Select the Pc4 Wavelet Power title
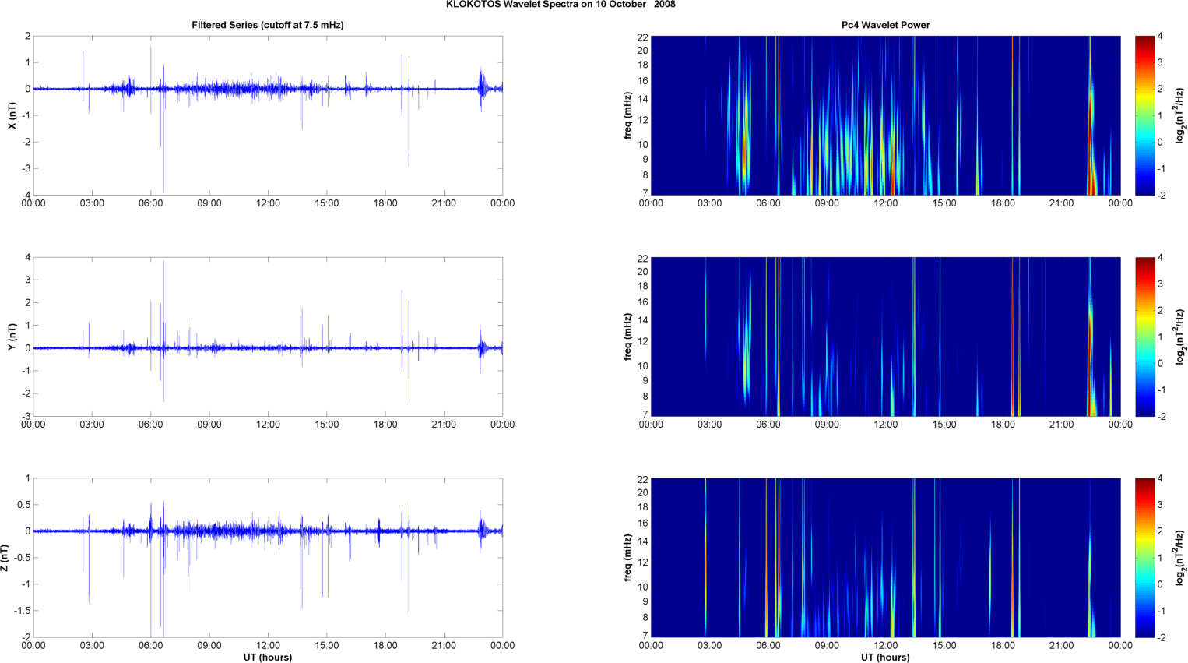Screen dimensions: 1188x663 (885, 25)
